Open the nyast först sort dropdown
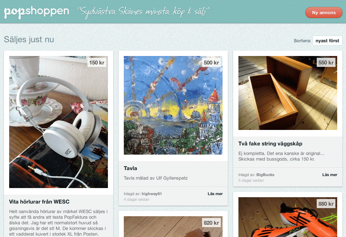 (327, 40)
